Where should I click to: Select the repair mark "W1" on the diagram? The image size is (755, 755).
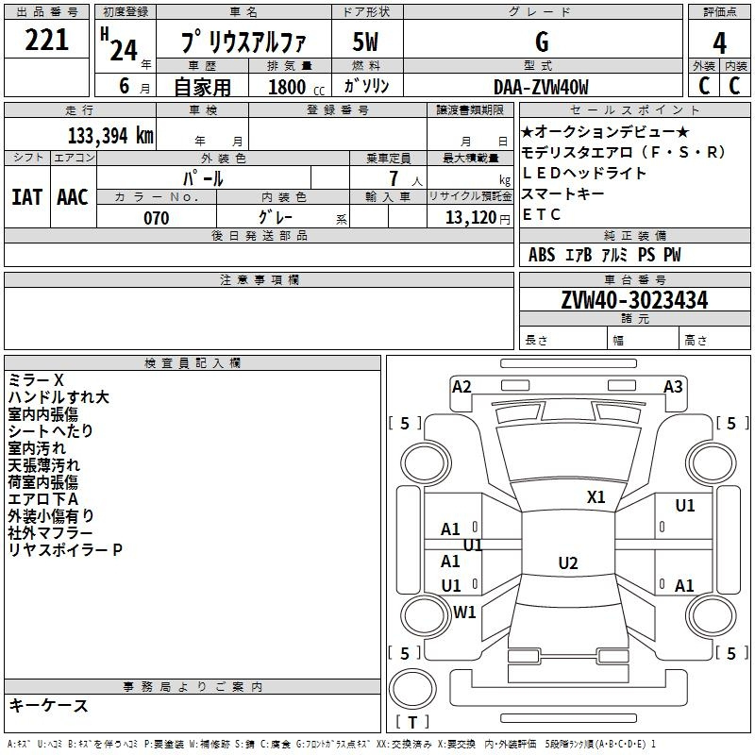pyautogui.click(x=464, y=612)
